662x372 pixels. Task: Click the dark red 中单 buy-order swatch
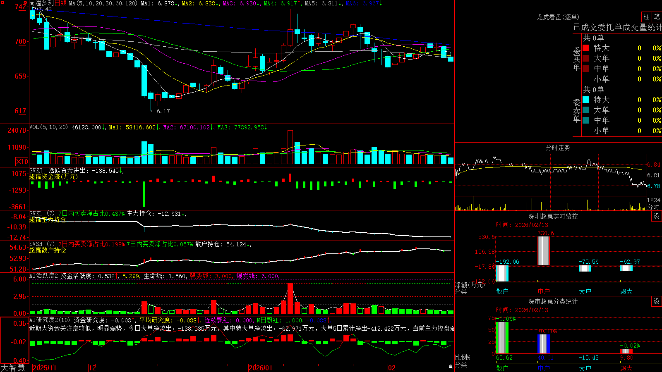coord(586,69)
